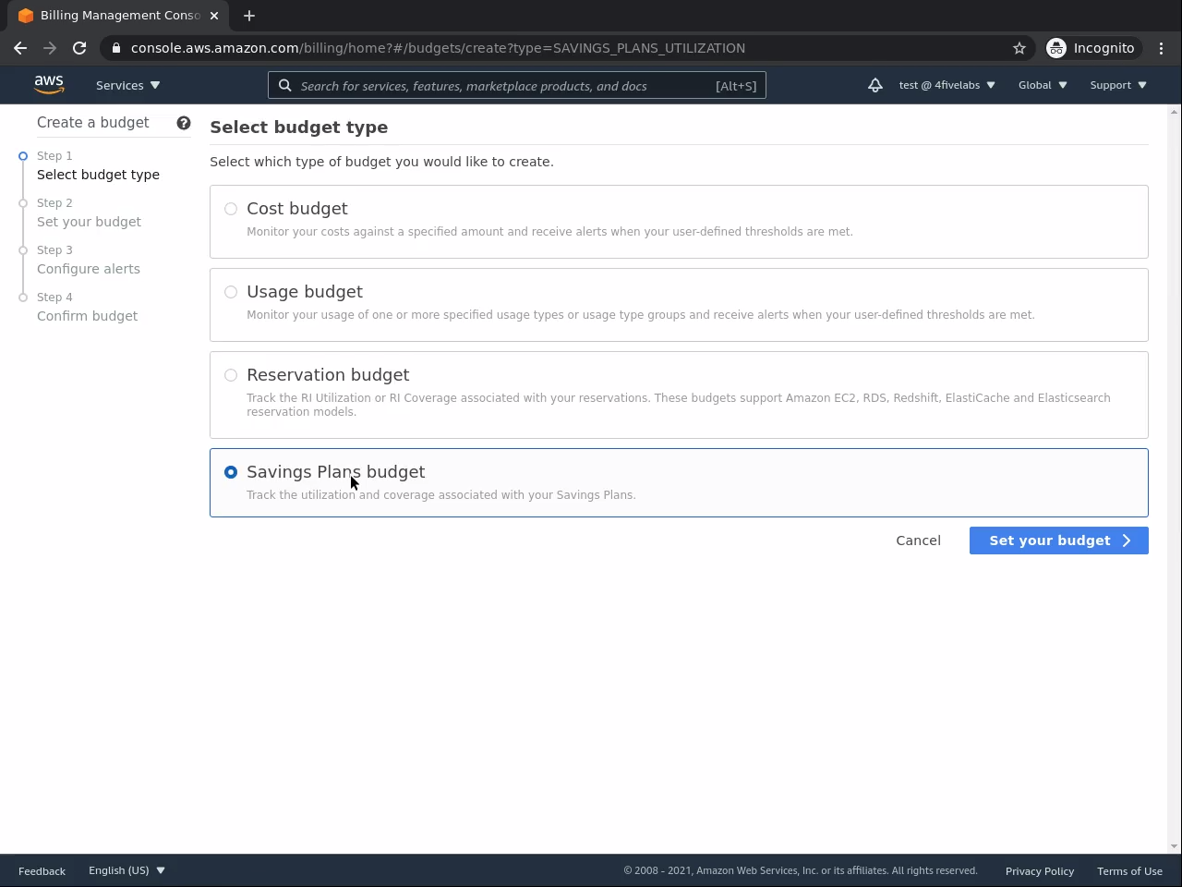Click the Cost budget title text
1182x887 pixels.
pos(297,209)
